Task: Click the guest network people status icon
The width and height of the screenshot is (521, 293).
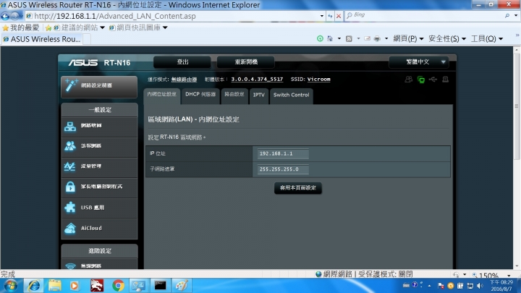Action: [409, 80]
